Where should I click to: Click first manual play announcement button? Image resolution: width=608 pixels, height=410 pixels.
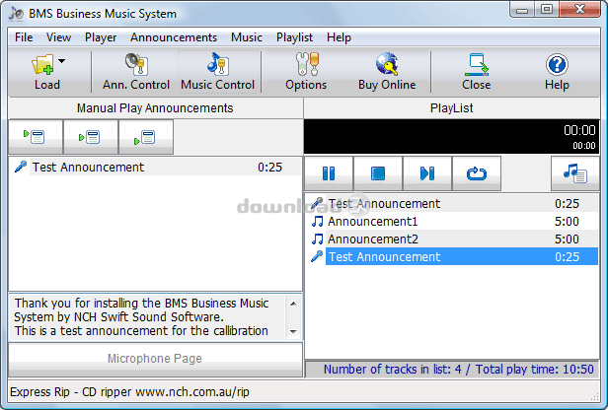[x=36, y=137]
